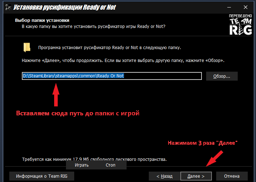Image resolution: width=256 pixels, height=182 pixels.
Task: Open Информация о Team RIG
Action: coord(42,176)
